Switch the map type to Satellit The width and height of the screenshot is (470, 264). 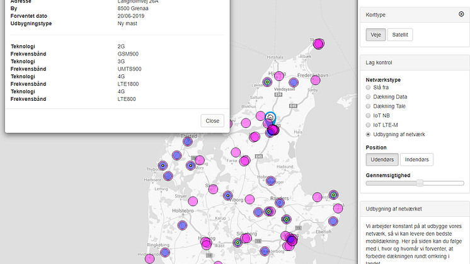coord(399,35)
